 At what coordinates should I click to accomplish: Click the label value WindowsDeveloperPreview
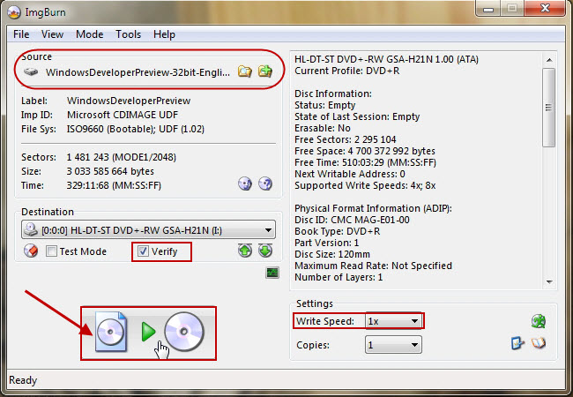coord(129,101)
